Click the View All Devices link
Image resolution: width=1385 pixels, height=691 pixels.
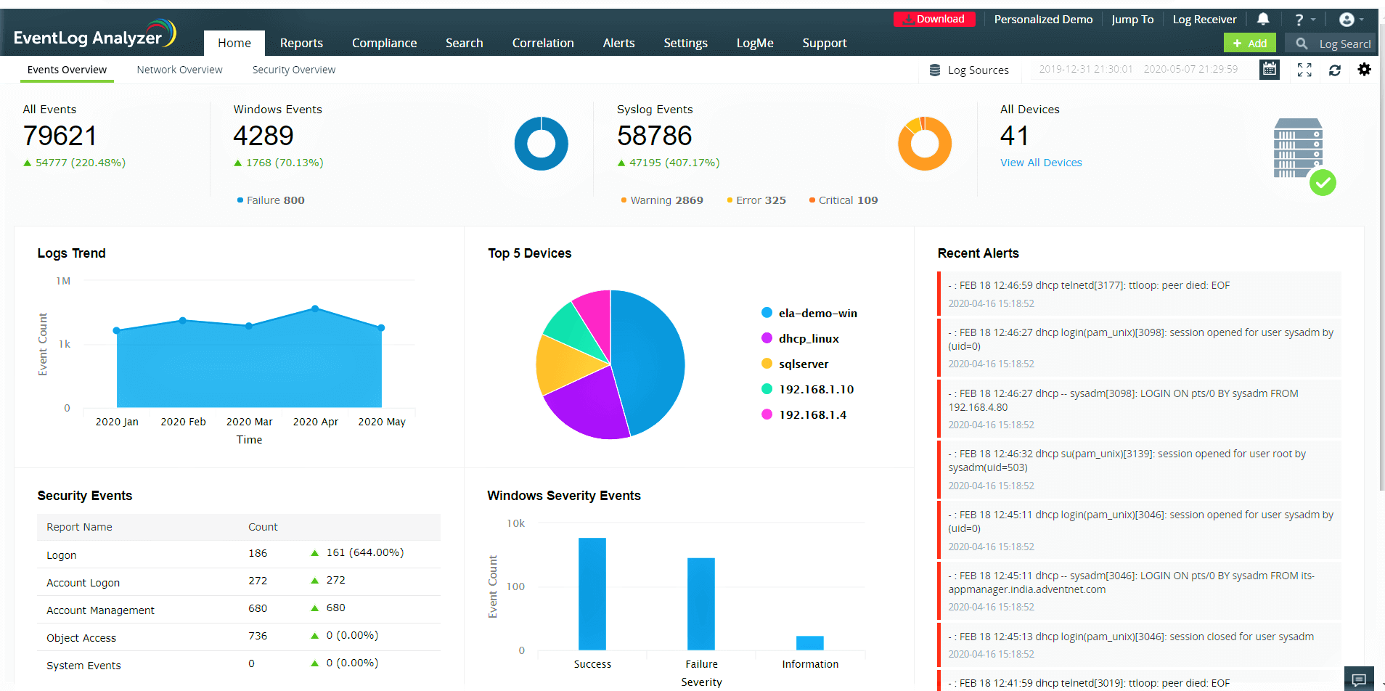click(1041, 163)
